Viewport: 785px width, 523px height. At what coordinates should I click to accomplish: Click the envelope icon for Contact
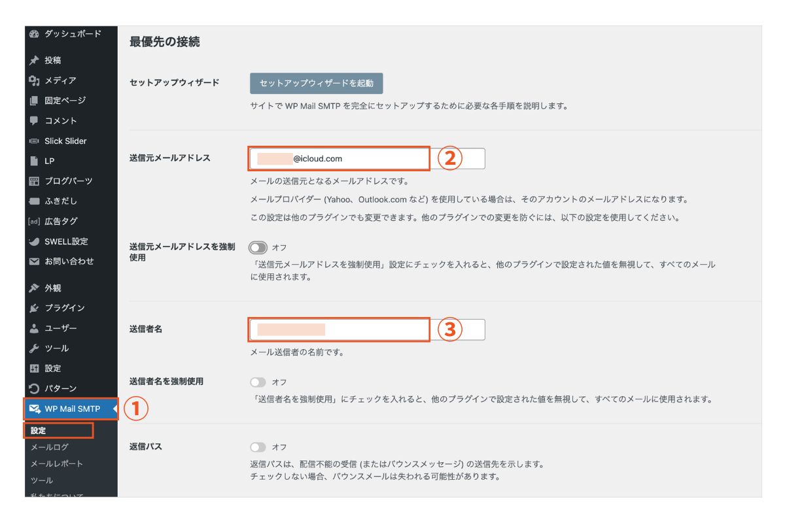(x=35, y=261)
